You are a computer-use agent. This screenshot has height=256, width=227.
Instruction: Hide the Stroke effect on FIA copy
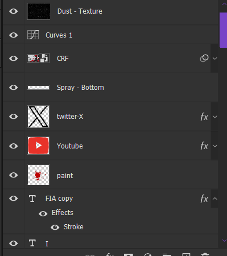coord(55,227)
